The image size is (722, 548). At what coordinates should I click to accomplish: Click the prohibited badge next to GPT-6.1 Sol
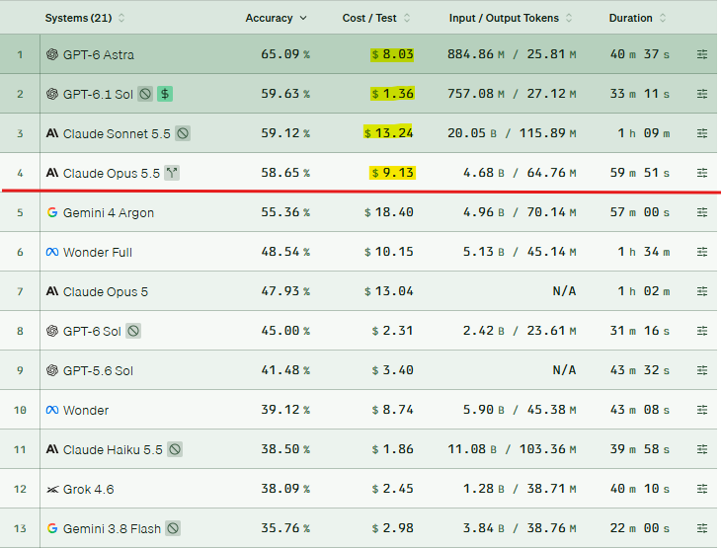pyautogui.click(x=145, y=94)
